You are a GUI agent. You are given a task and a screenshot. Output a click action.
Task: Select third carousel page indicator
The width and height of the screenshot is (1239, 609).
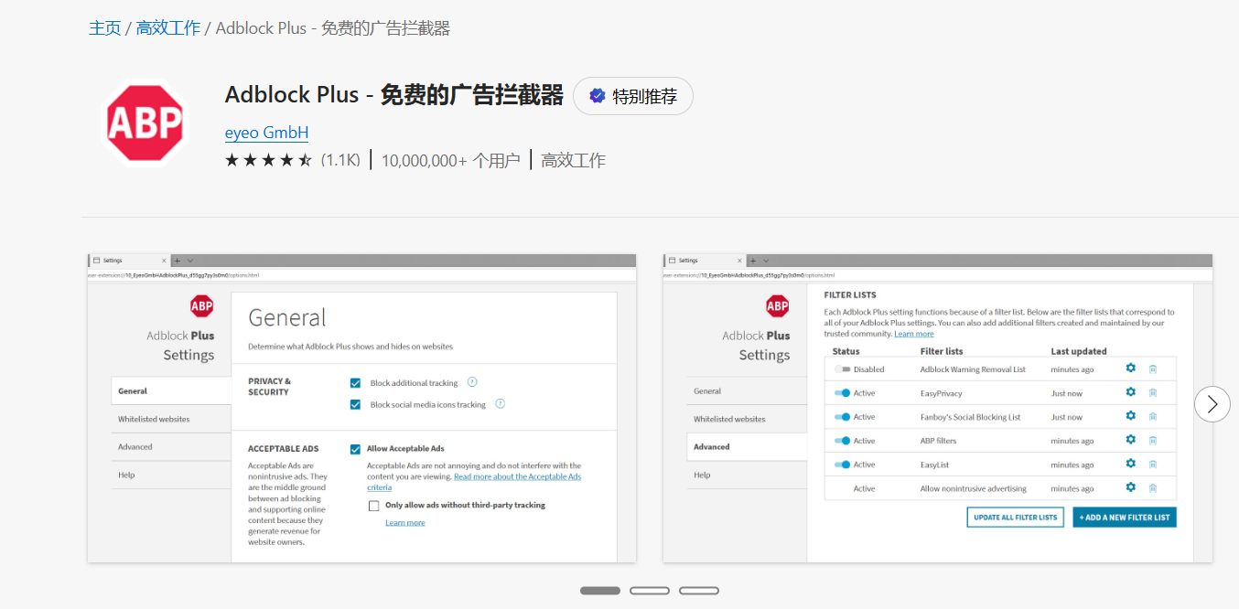(699, 591)
